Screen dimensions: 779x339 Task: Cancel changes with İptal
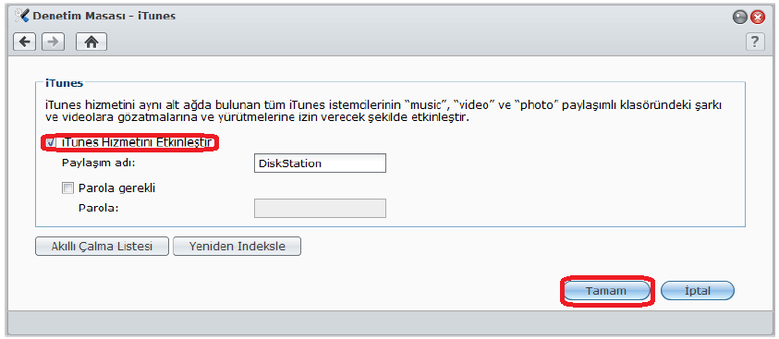[698, 291]
